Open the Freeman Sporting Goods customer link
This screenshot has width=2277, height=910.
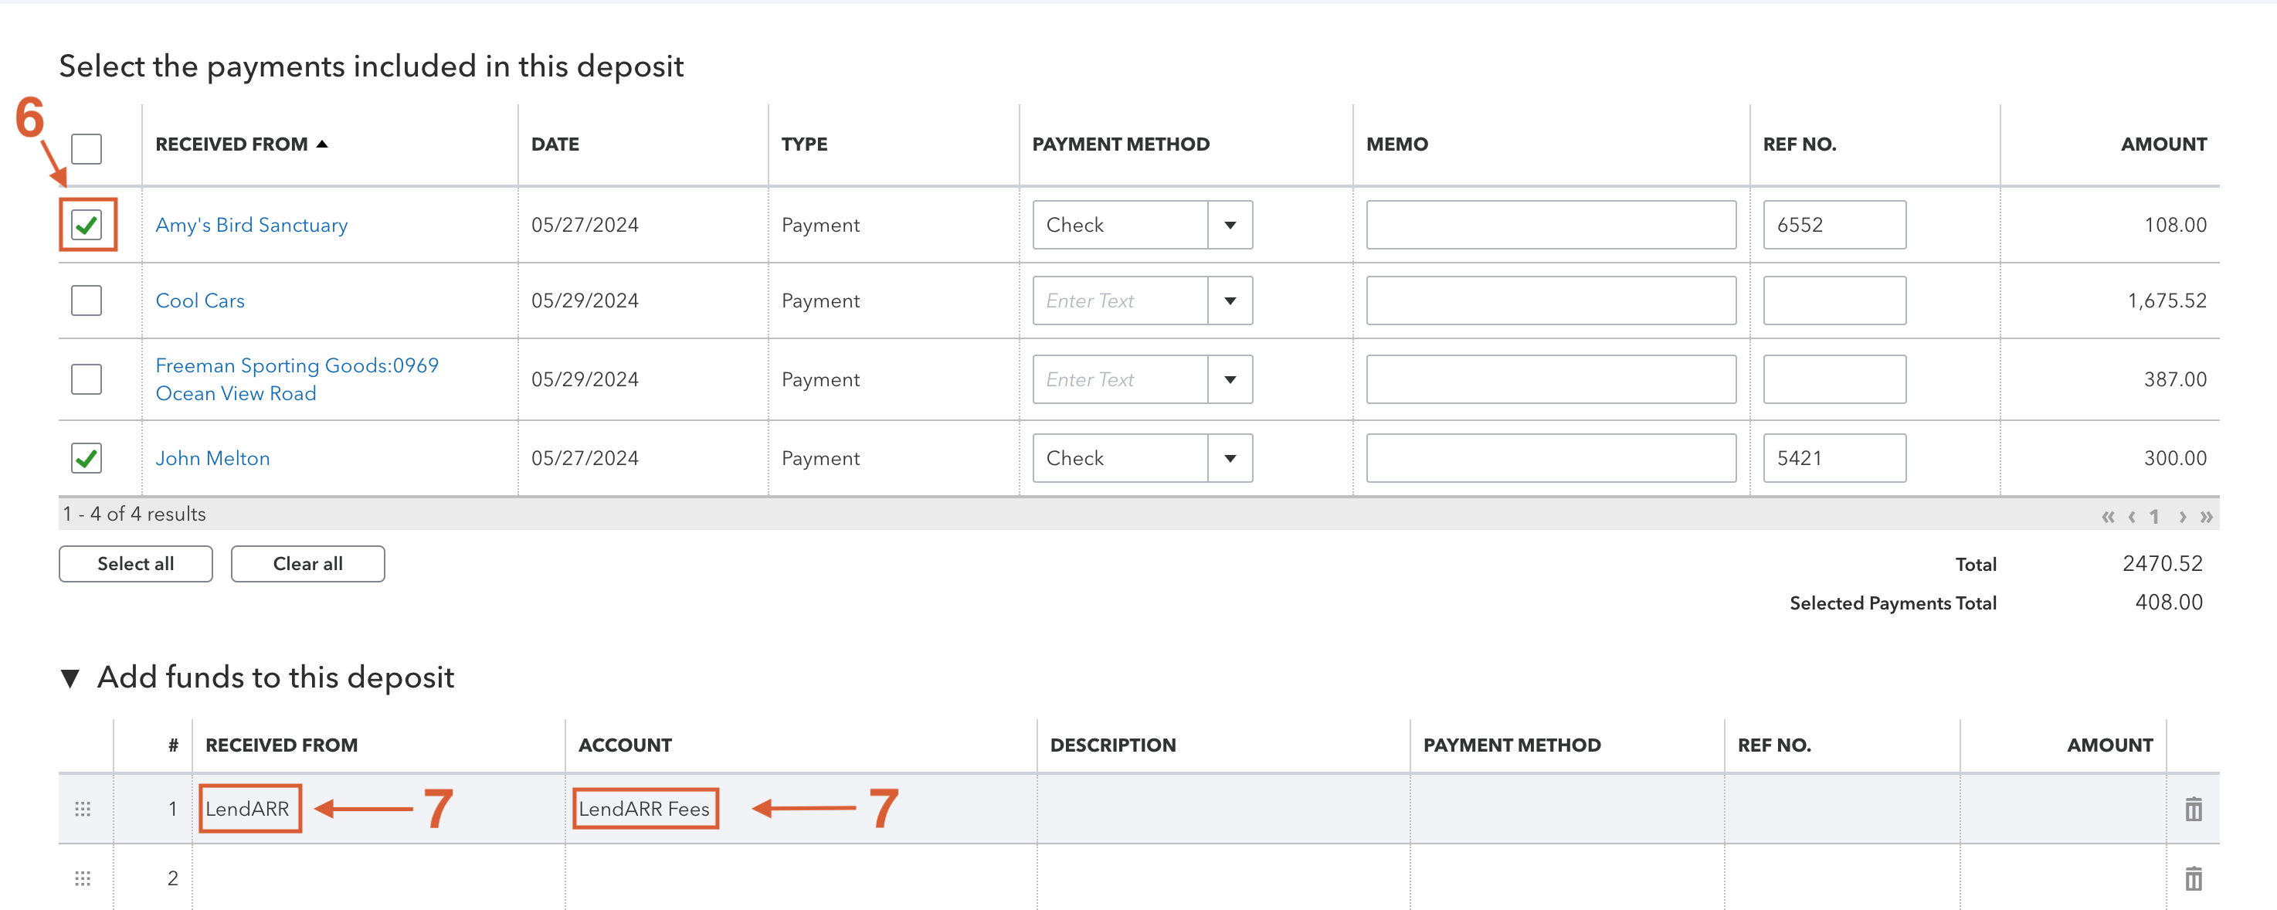(x=296, y=379)
